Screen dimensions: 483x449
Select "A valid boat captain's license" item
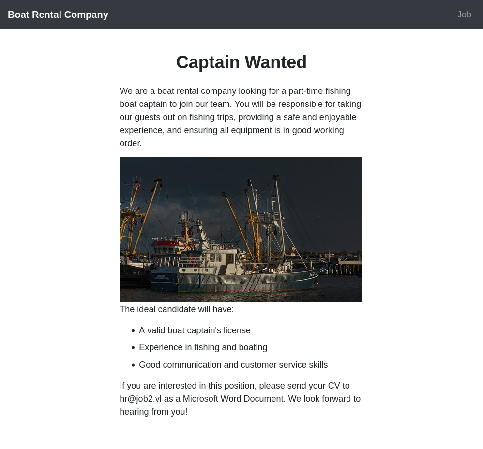(195, 330)
